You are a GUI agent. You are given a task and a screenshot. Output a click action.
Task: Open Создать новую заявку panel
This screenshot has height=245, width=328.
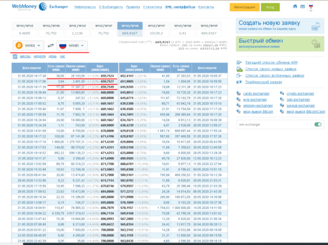(280, 26)
